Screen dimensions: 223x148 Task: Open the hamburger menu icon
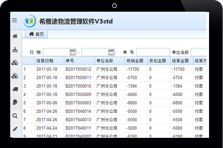[x=14, y=20]
